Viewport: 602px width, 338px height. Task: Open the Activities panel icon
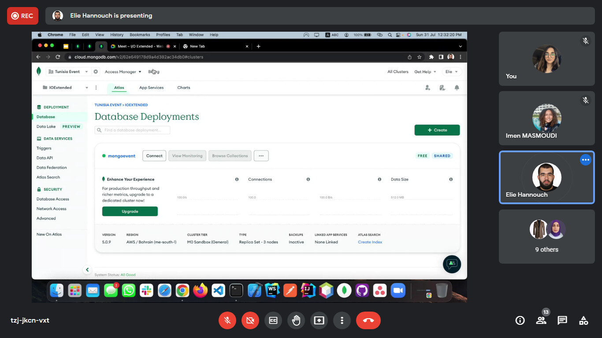tap(583, 320)
